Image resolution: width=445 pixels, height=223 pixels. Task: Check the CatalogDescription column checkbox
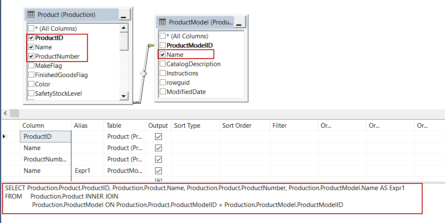(x=163, y=64)
